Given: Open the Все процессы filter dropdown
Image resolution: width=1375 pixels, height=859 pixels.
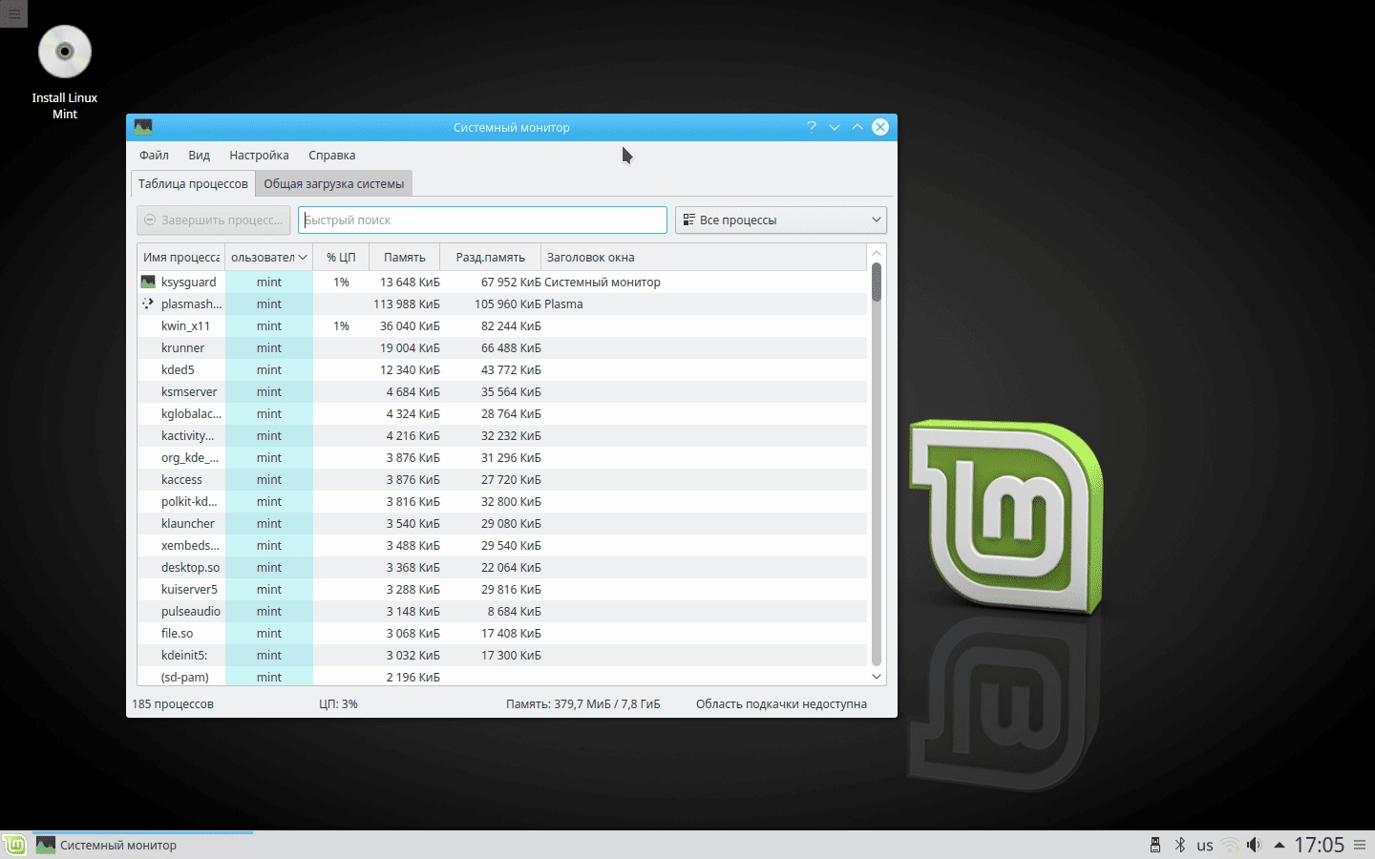Looking at the screenshot, I should [x=781, y=220].
